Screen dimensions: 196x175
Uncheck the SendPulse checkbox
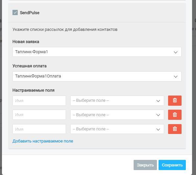[x=15, y=12]
